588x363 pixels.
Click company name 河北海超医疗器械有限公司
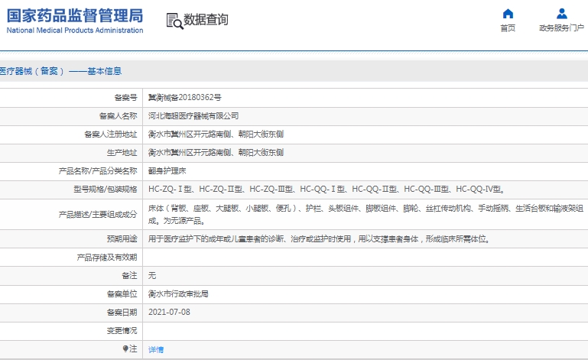(193, 115)
